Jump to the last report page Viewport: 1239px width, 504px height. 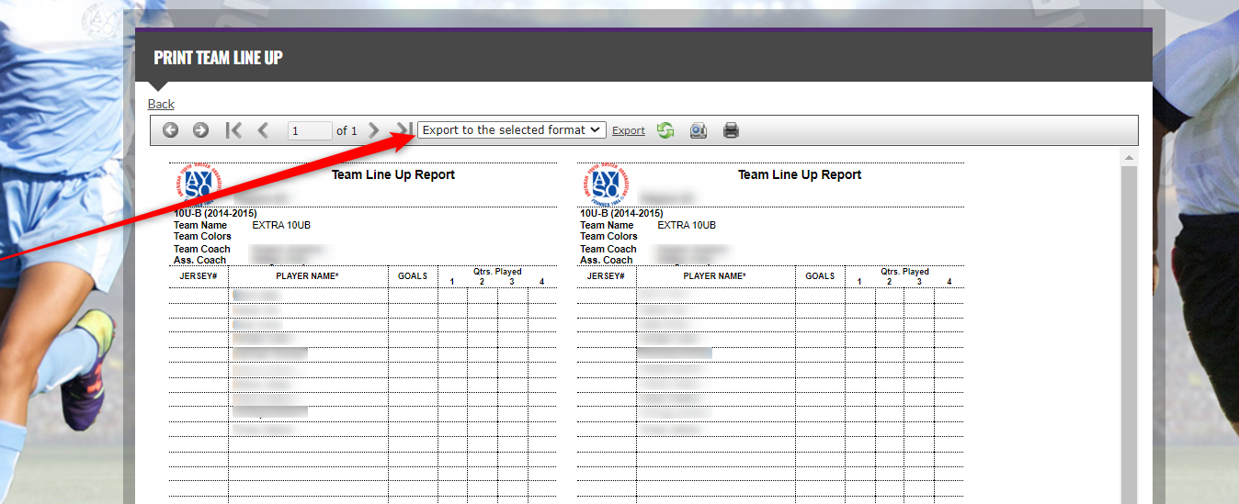pos(403,130)
